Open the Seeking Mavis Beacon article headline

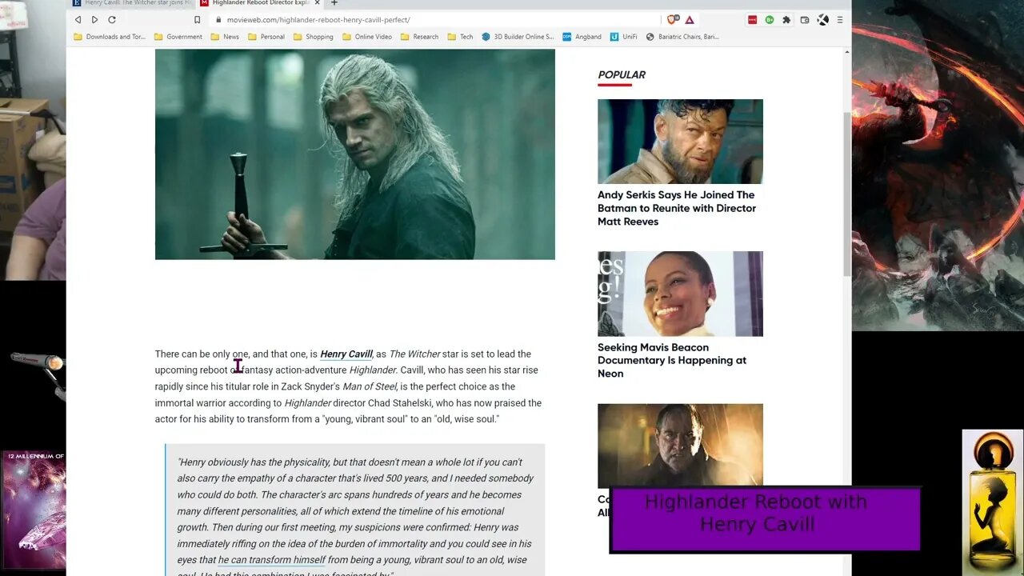[672, 360]
